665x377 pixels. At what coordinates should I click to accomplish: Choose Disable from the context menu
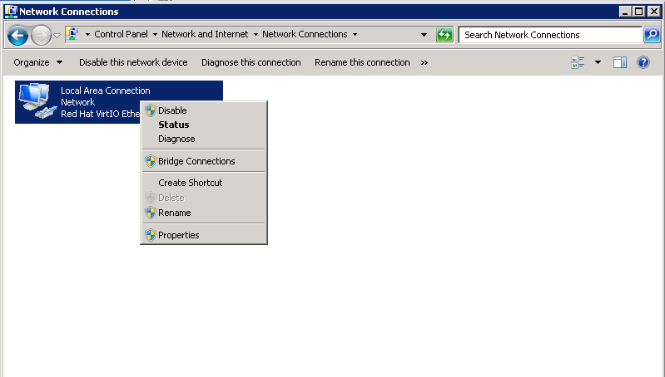point(172,110)
